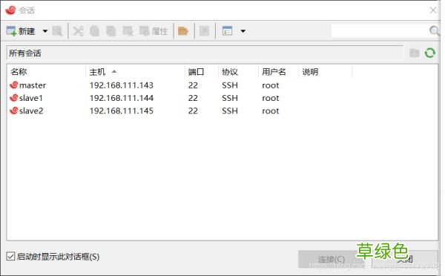The width and height of the screenshot is (445, 276).
Task: Click the 连接(C) connect button
Action: [332, 259]
